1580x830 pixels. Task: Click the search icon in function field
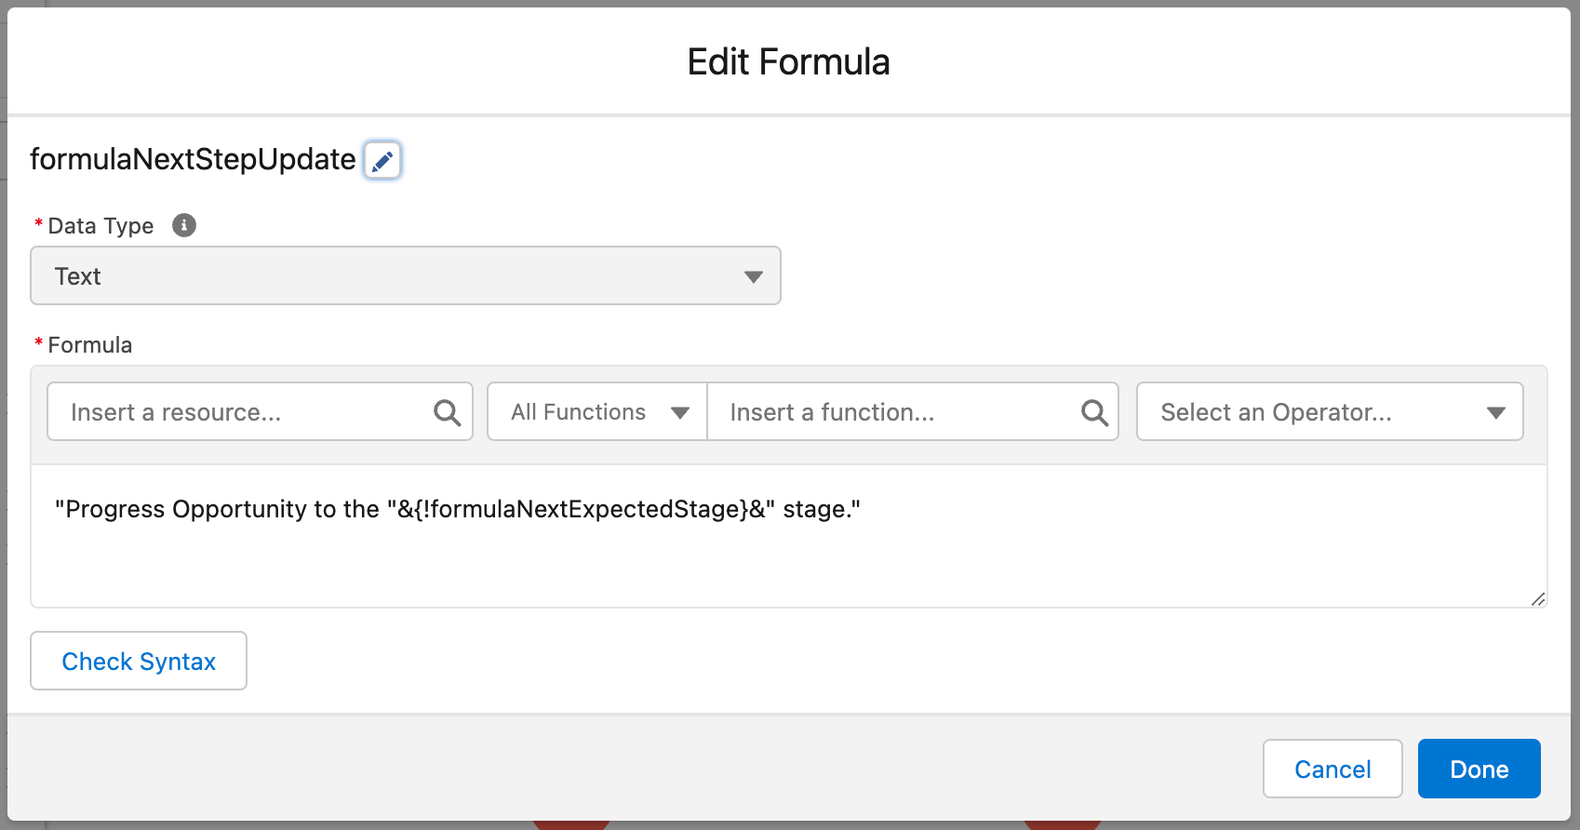[x=1094, y=412]
